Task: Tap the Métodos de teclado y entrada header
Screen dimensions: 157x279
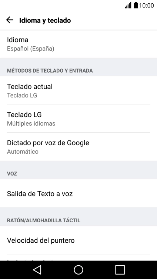Action: [50, 71]
